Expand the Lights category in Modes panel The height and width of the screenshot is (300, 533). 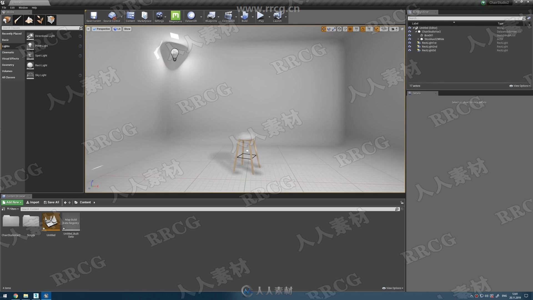click(6, 46)
